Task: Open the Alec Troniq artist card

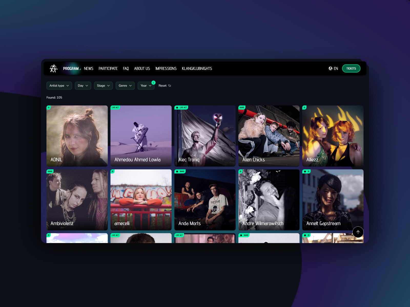Action: [x=205, y=136]
